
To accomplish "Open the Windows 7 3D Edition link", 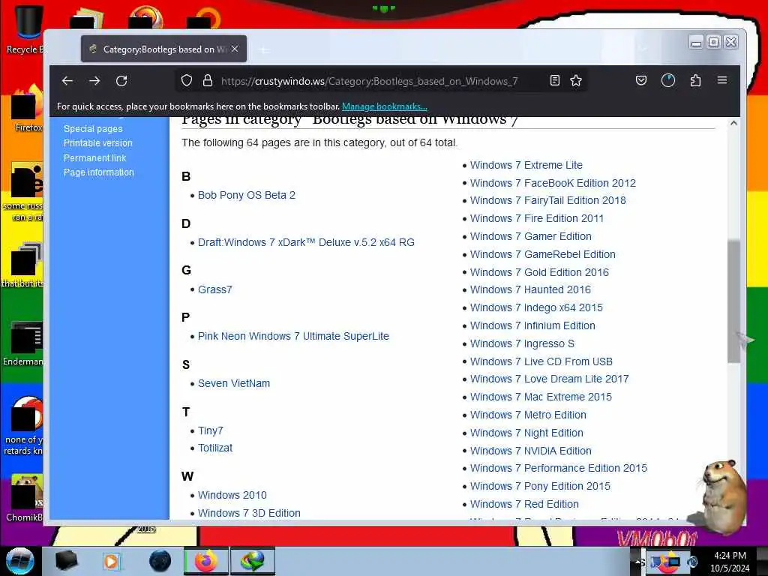I will click(x=249, y=513).
